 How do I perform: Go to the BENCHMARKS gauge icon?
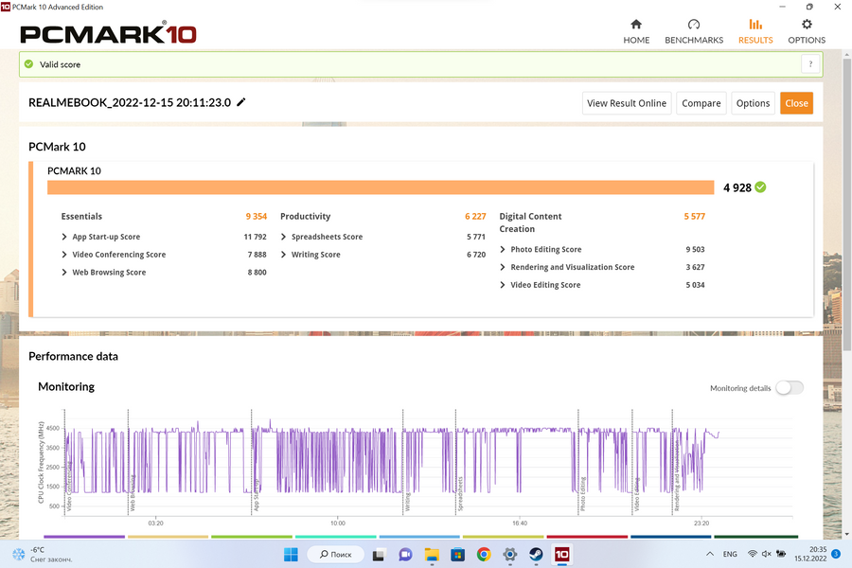coord(693,25)
